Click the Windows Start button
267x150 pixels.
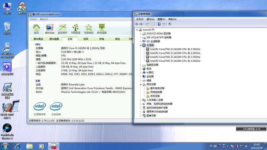tap(5, 146)
